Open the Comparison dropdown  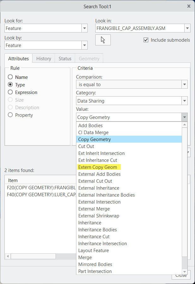point(184,84)
